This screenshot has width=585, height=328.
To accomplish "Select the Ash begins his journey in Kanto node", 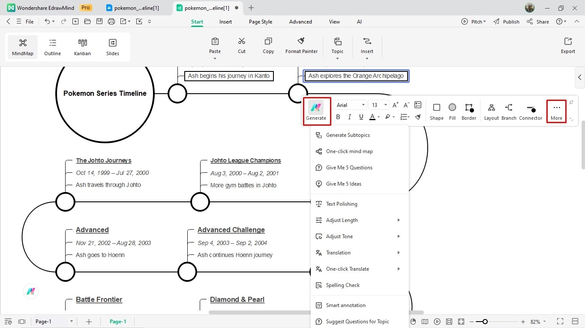I will 229,76.
